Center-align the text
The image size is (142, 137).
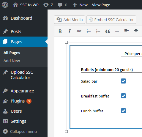click(136, 32)
